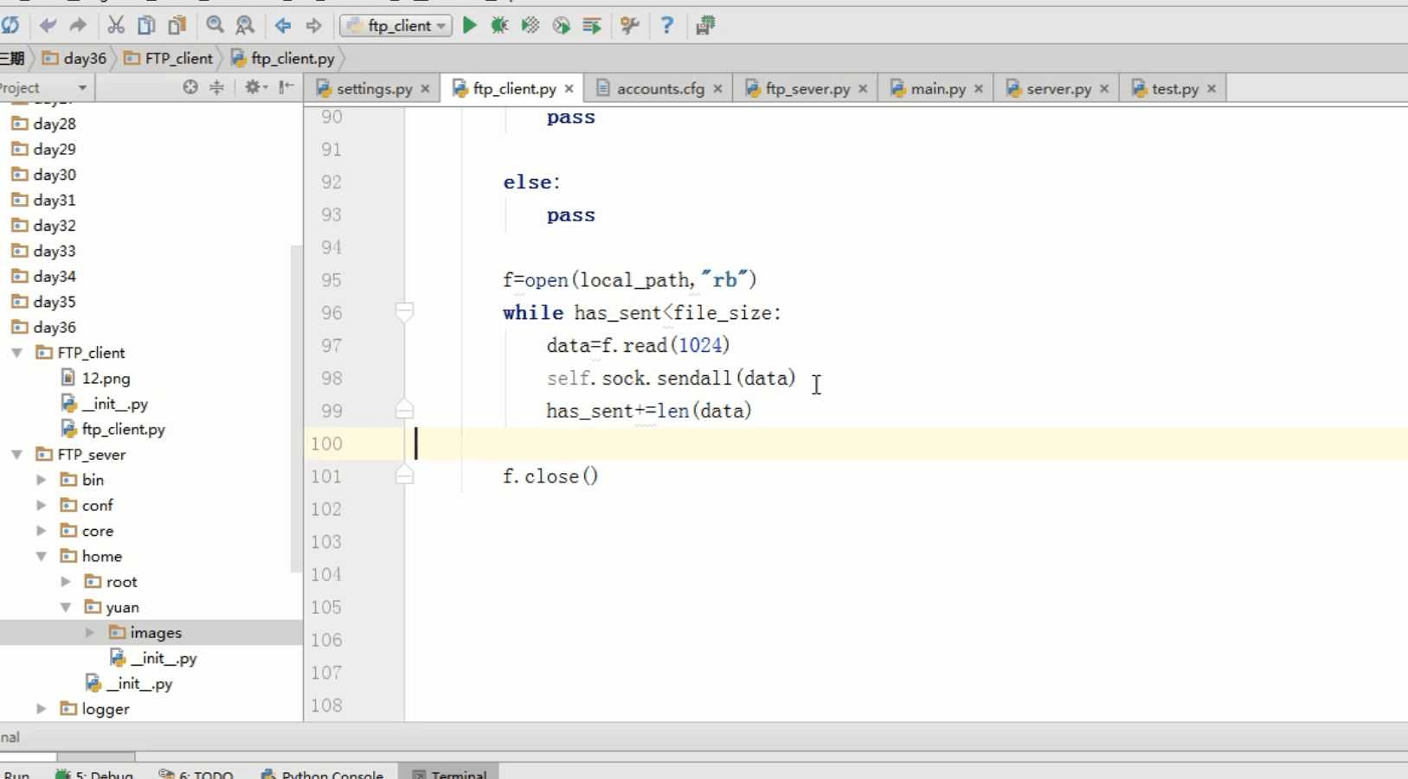Expand the bin folder
Screen dimensions: 1408x779
coord(41,480)
